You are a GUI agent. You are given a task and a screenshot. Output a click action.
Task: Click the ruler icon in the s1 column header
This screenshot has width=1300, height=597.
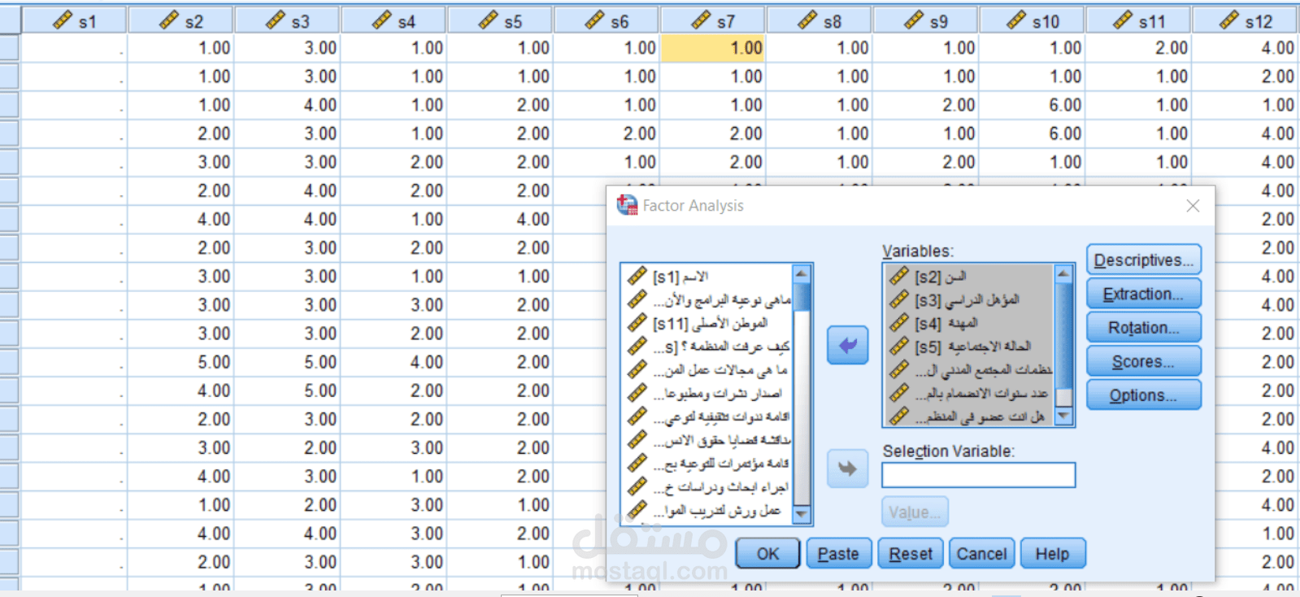pos(63,20)
